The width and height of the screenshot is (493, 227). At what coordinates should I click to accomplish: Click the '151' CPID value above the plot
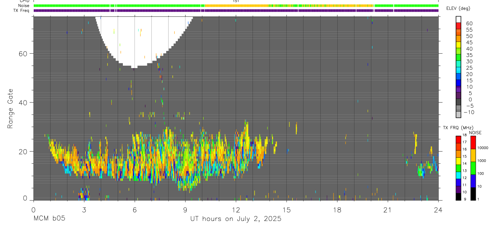click(x=236, y=2)
